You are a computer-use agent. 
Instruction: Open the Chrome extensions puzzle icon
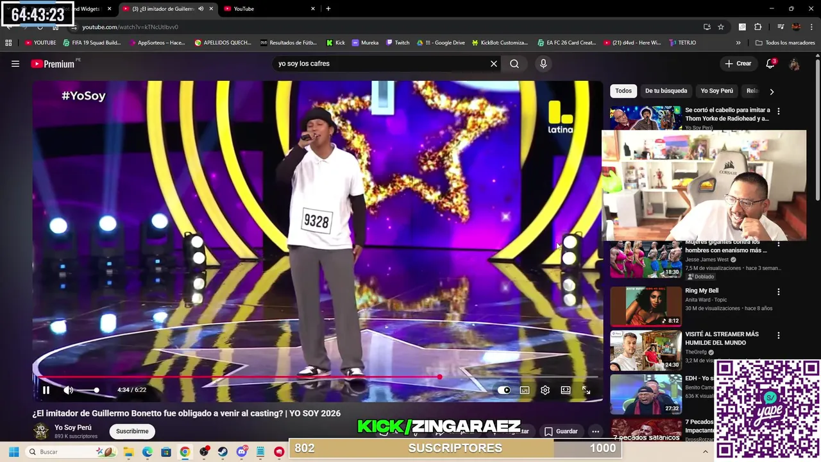point(758,27)
